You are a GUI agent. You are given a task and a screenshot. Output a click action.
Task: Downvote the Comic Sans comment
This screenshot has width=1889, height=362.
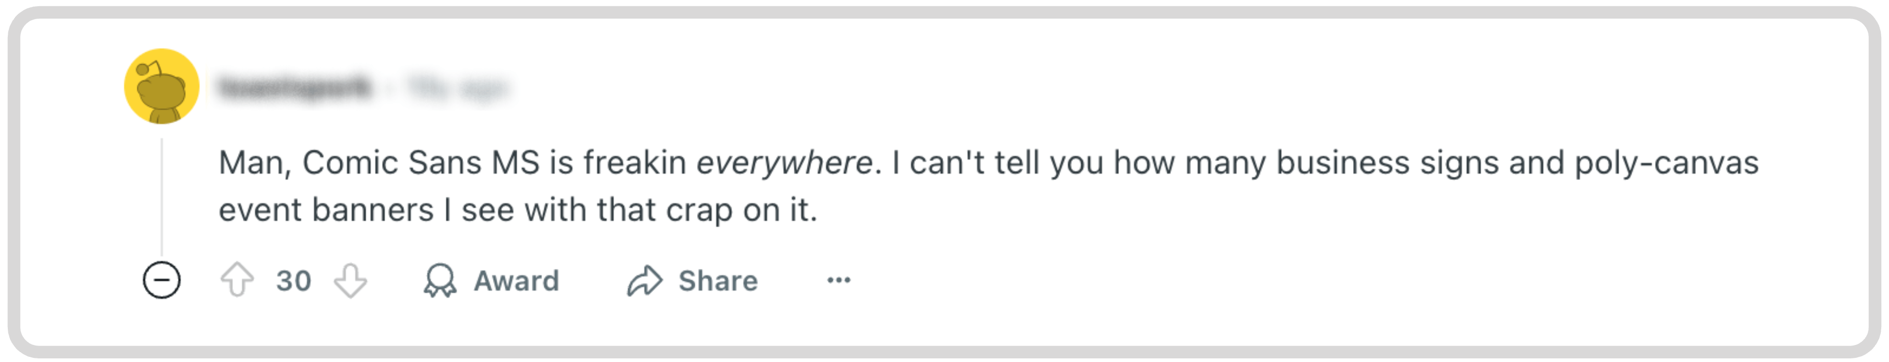pos(351,281)
